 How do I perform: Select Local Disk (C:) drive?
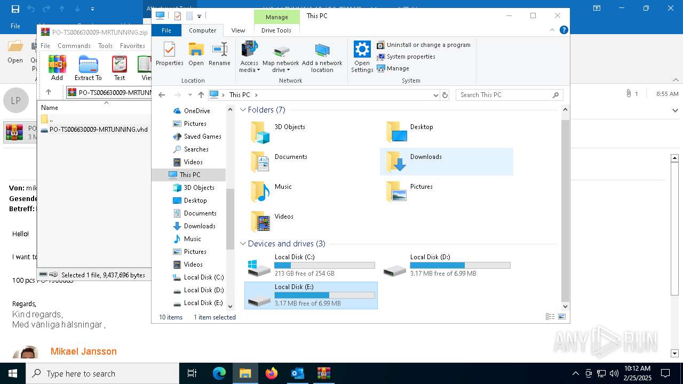311,266
